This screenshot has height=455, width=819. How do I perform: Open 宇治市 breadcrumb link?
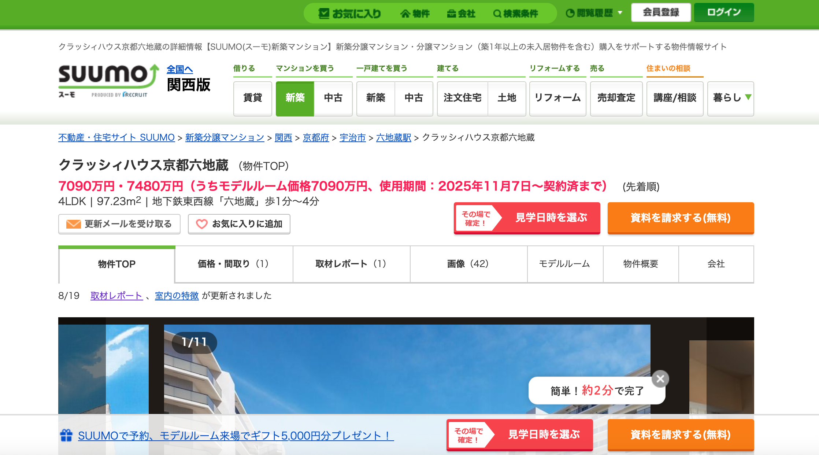coord(353,137)
